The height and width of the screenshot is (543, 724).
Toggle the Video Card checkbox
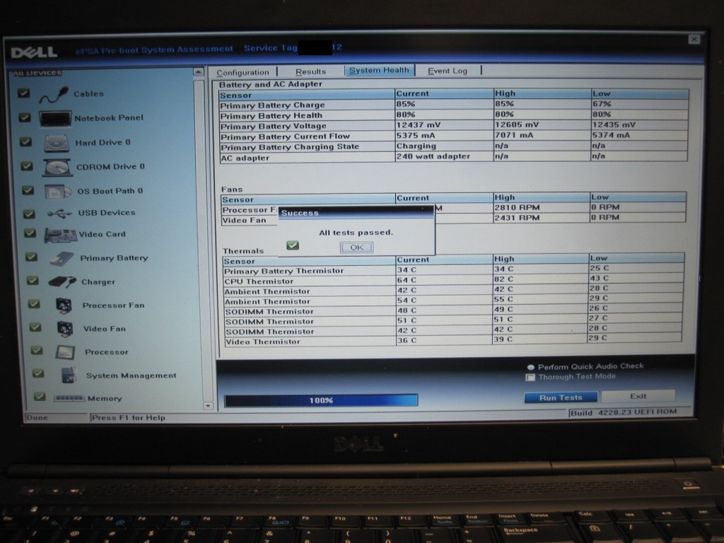(30, 233)
